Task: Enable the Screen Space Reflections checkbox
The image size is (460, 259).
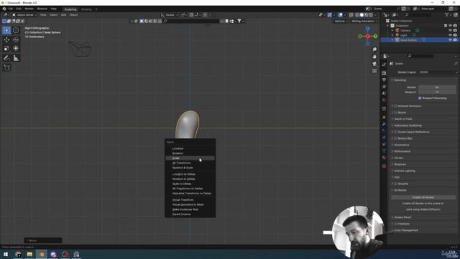Action: (395, 132)
